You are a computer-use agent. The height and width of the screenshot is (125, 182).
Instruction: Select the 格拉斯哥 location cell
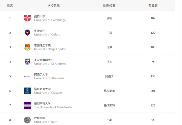[109, 91]
